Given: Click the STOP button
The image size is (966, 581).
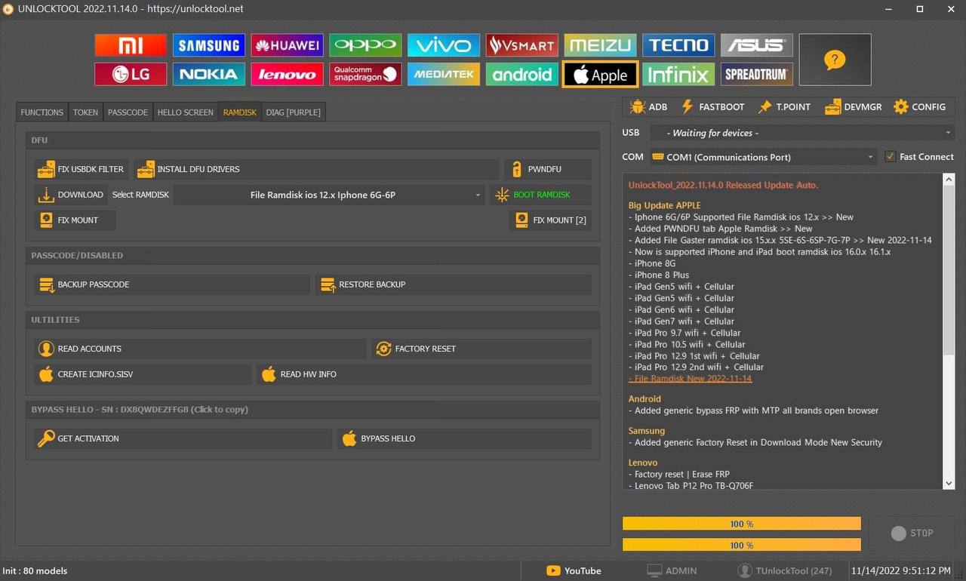Looking at the screenshot, I should pos(912,533).
